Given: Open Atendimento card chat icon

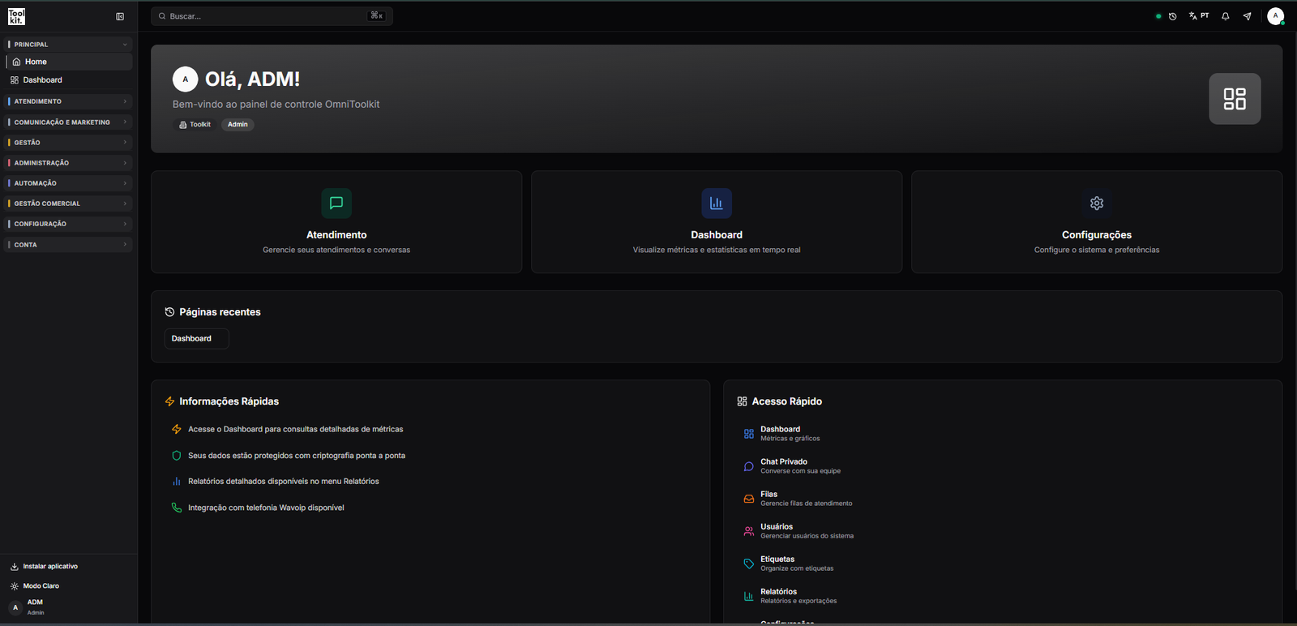Looking at the screenshot, I should coord(336,203).
